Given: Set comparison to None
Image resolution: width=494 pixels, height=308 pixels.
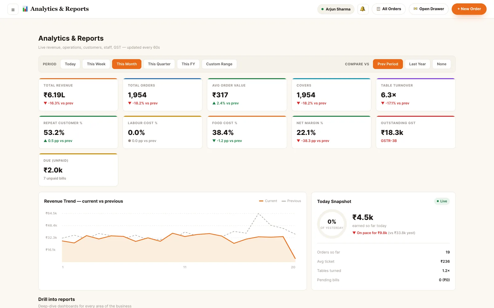Looking at the screenshot, I should coord(442,64).
